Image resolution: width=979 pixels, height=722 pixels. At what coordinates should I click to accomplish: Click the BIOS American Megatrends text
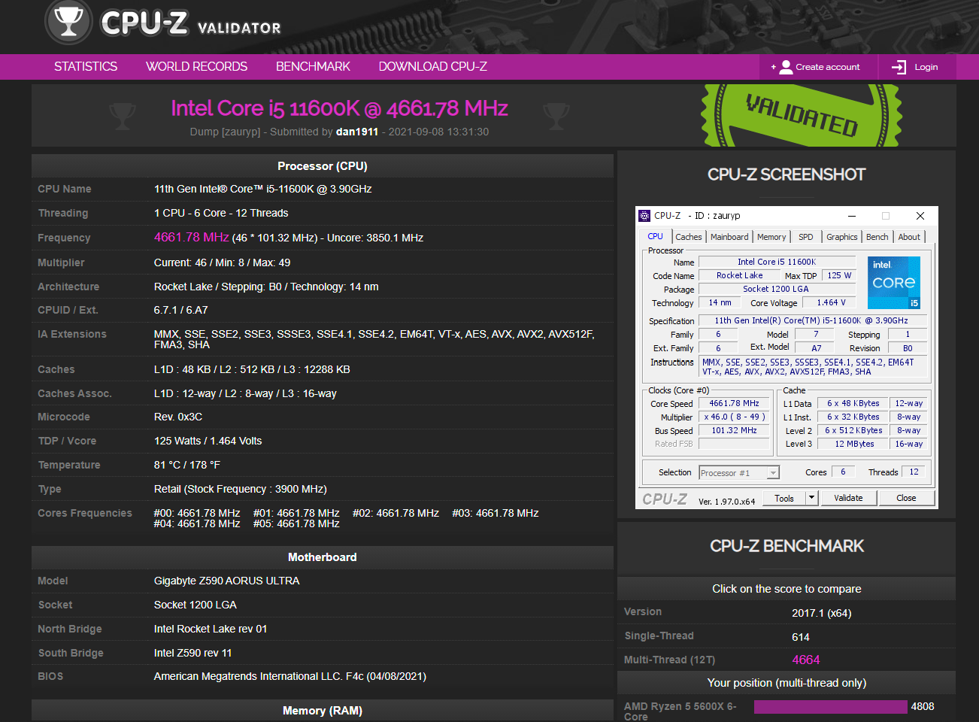290,677
